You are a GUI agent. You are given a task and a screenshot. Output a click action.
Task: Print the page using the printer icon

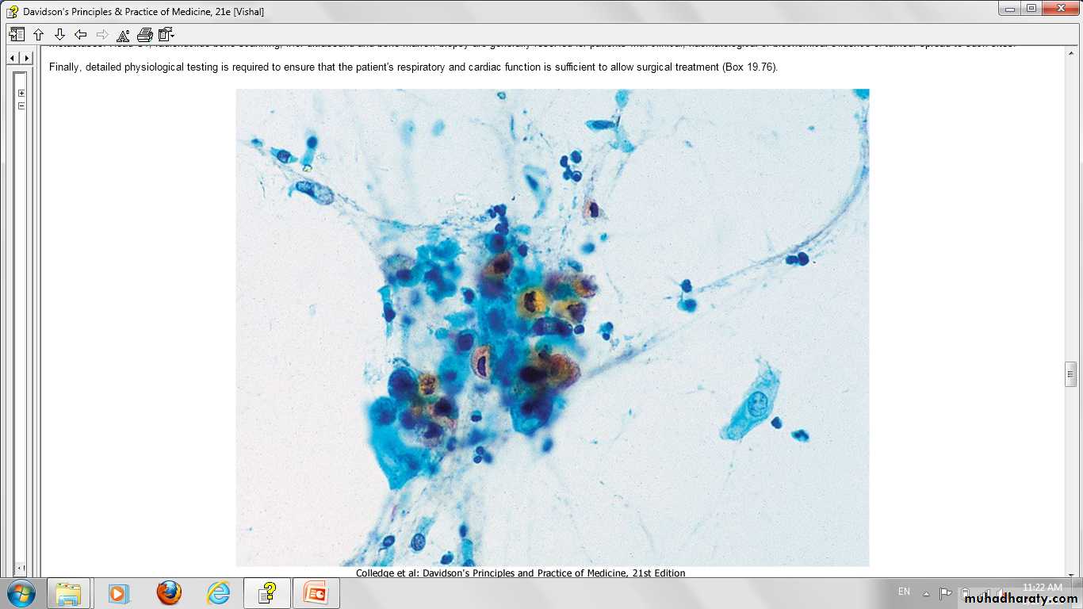point(144,34)
